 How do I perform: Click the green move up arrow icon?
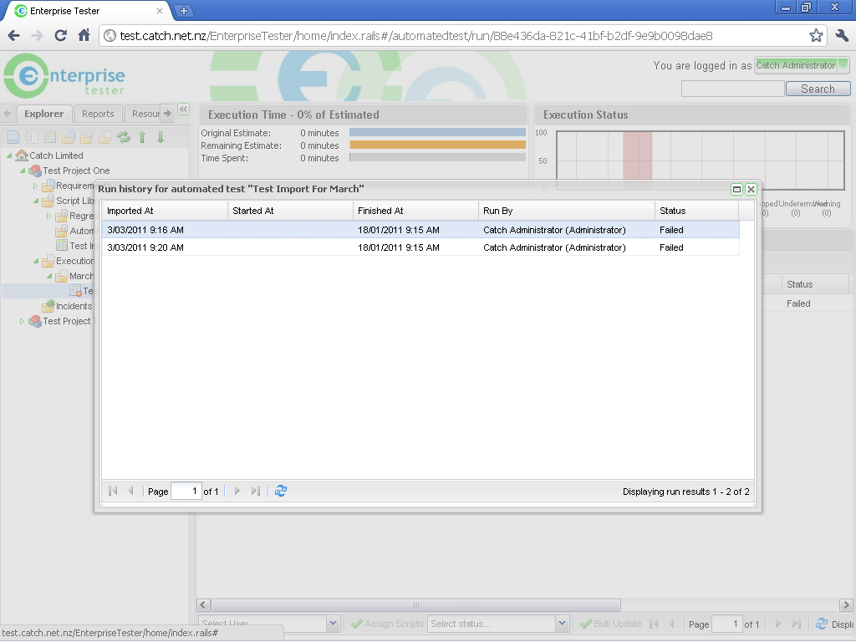142,137
